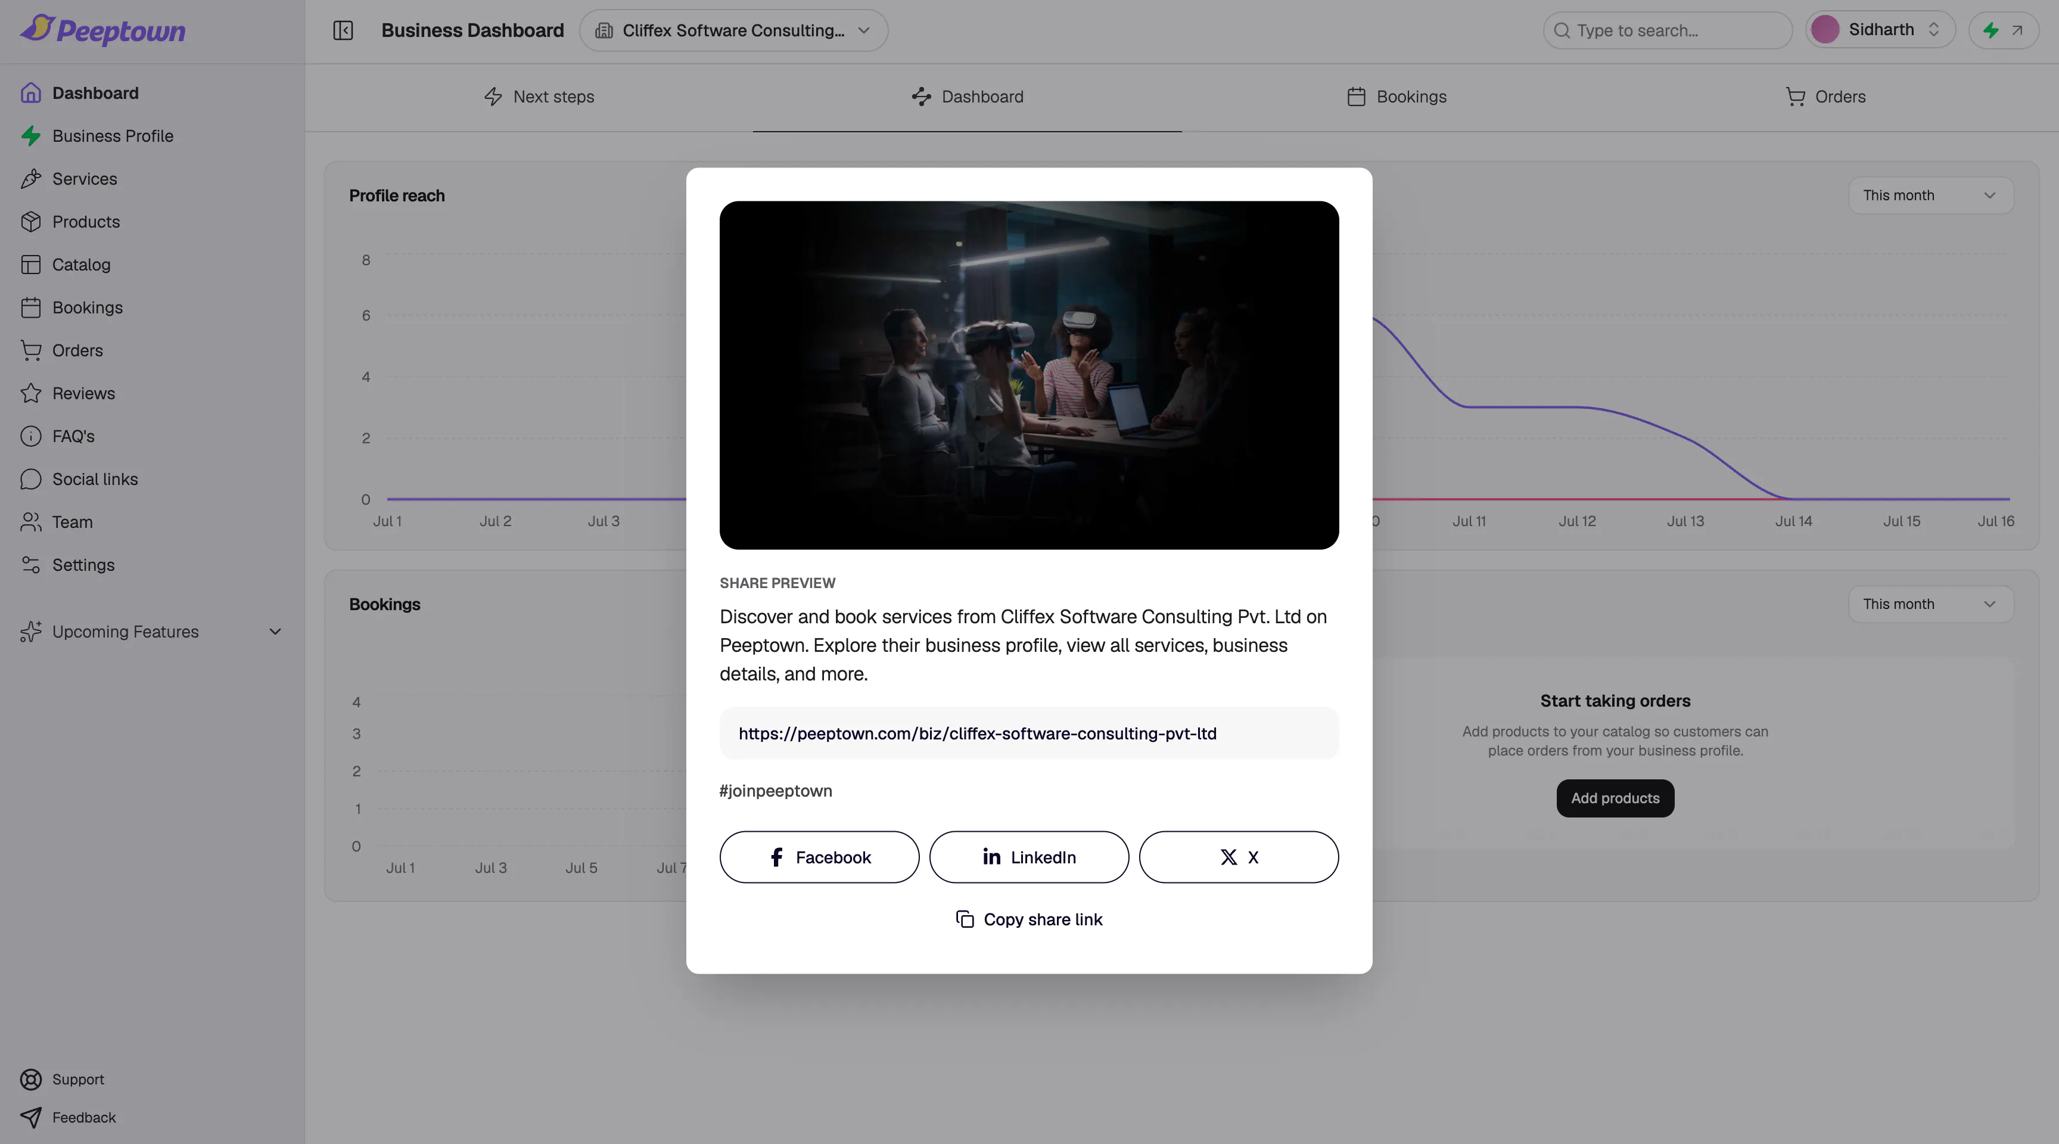Open Profile reach This month dropdown
Screen dimensions: 2059x1144
coord(1930,196)
